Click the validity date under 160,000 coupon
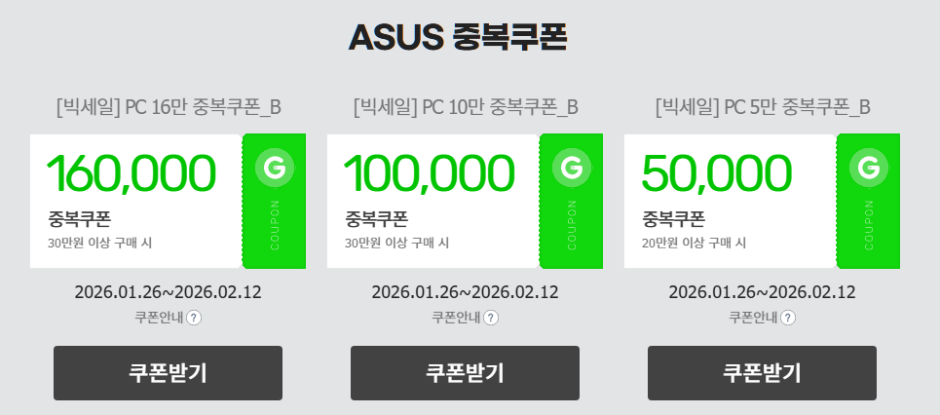The image size is (940, 415). (x=168, y=292)
